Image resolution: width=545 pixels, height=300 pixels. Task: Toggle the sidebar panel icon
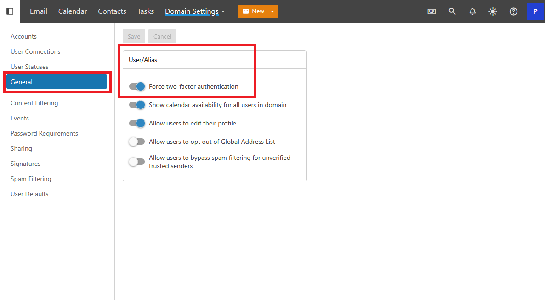tap(10, 11)
